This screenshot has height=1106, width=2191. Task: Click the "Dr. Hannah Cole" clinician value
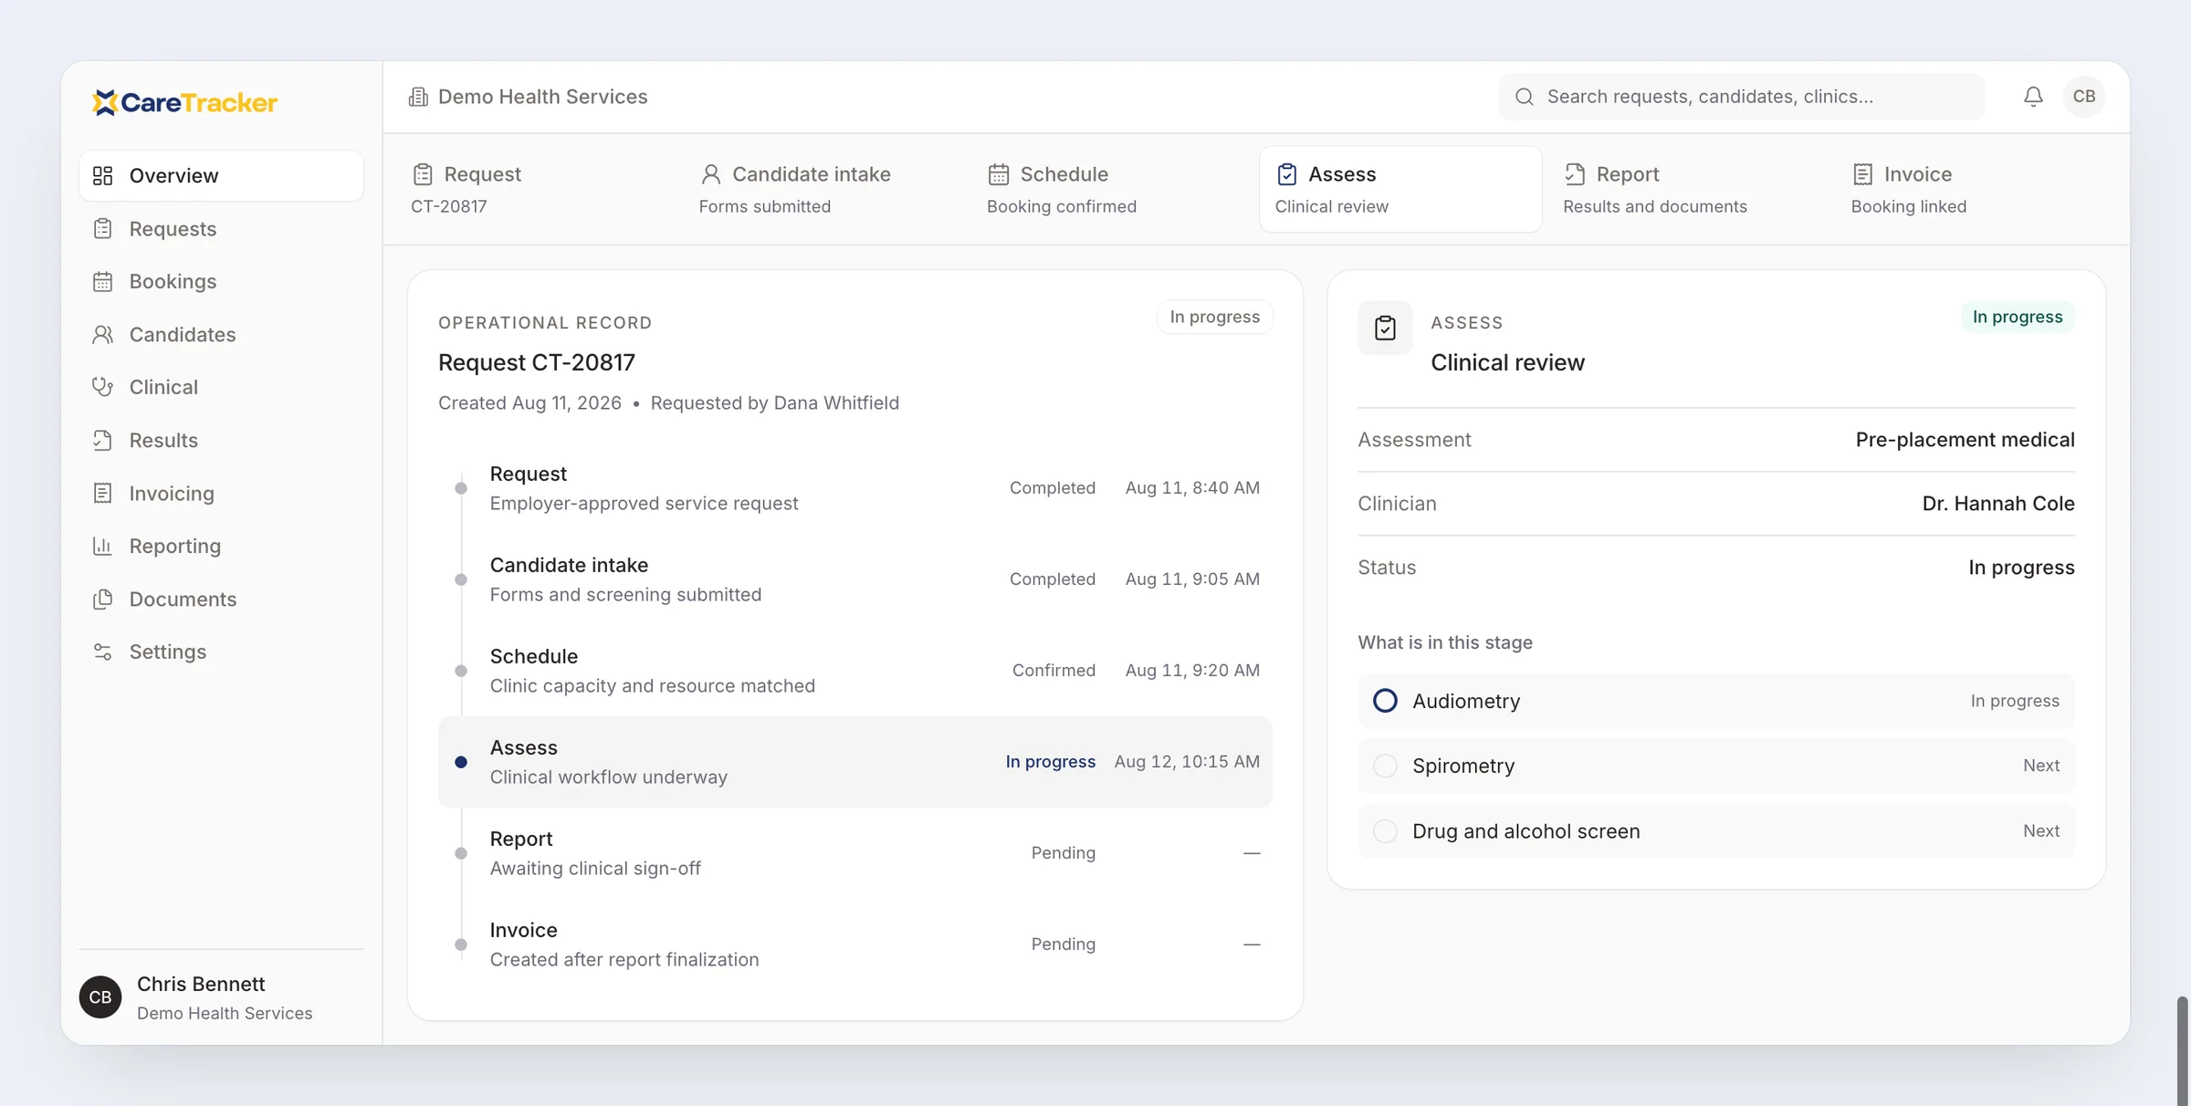pyautogui.click(x=1998, y=504)
